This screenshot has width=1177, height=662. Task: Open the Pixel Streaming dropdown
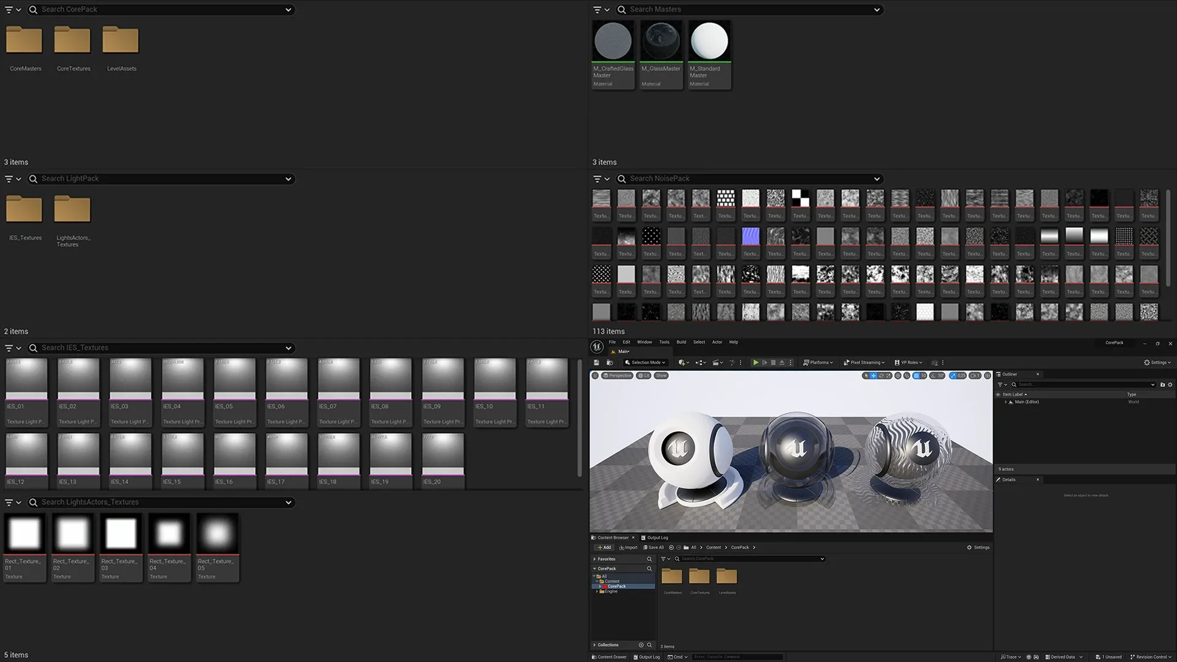click(x=864, y=363)
